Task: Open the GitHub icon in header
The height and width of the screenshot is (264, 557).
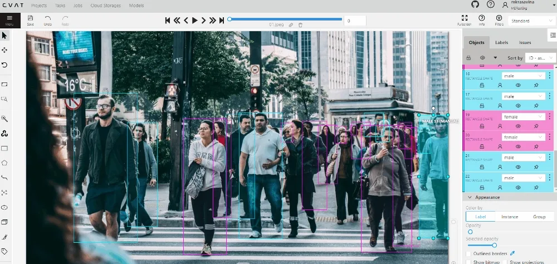Action: pyautogui.click(x=475, y=4)
